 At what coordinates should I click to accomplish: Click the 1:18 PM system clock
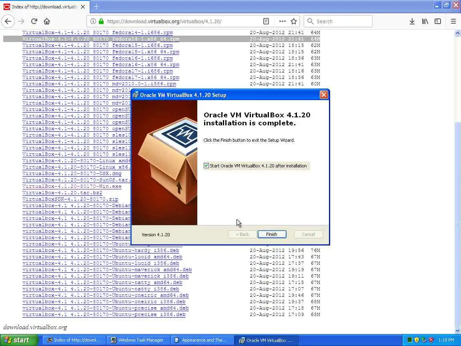(x=446, y=340)
